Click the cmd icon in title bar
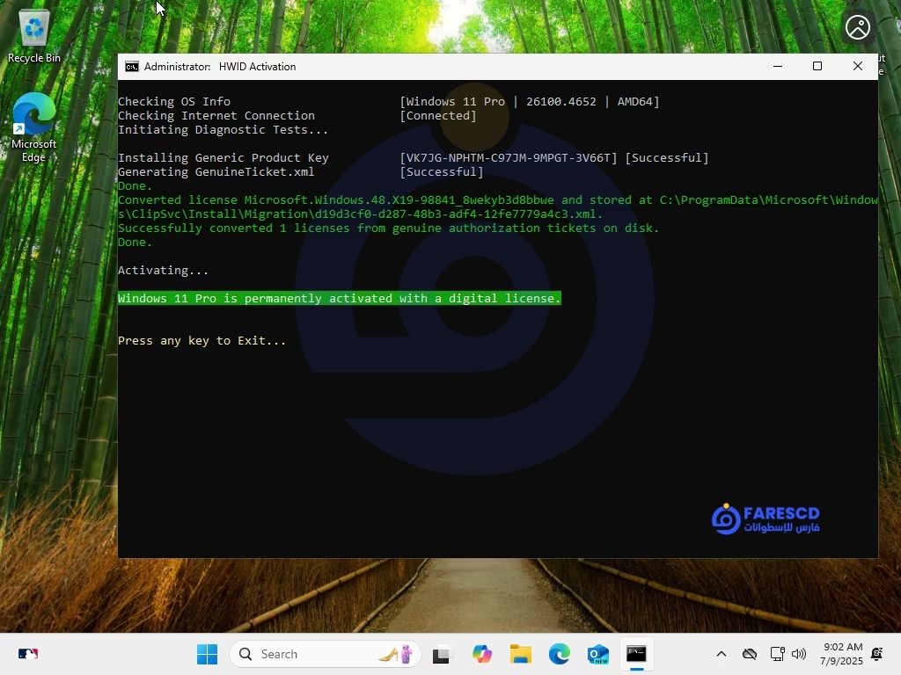 132,67
